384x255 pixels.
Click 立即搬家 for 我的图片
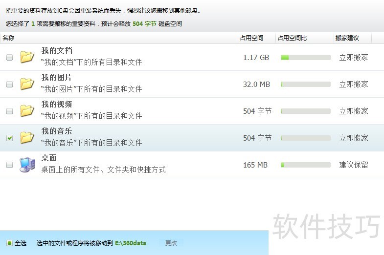coord(354,85)
